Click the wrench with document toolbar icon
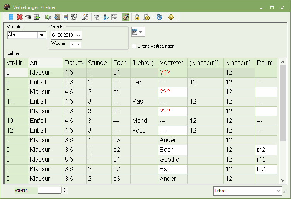Screen dimensions: 291x199 click(x=48, y=17)
